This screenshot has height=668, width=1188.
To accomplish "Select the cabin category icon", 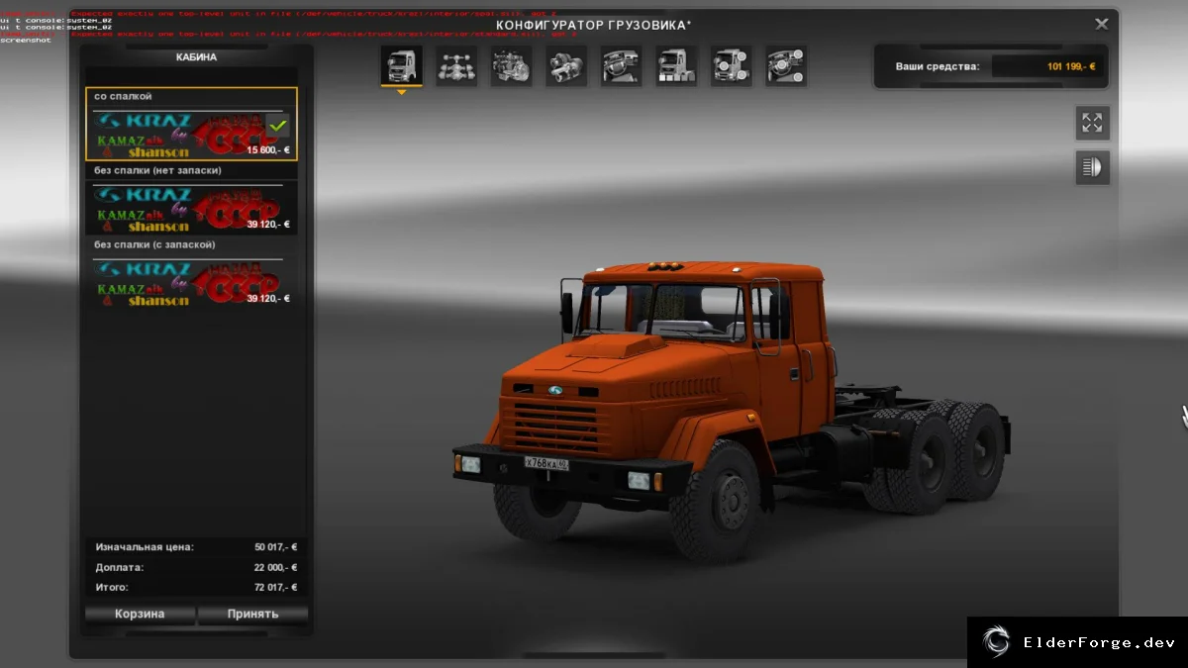I will pyautogui.click(x=402, y=66).
